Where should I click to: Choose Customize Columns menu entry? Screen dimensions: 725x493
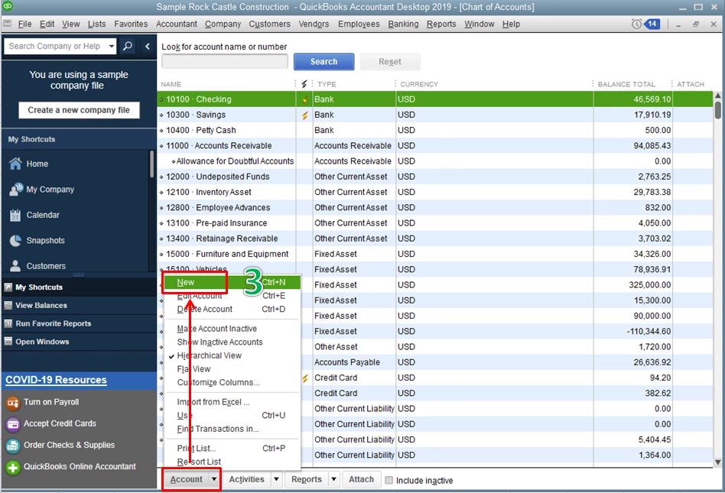click(232, 383)
